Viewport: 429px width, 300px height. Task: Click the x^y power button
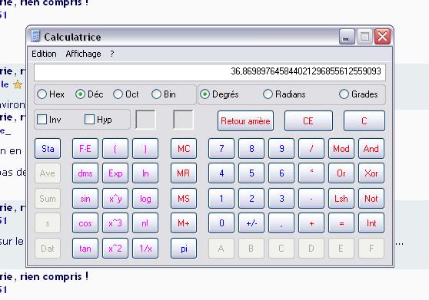[115, 198]
